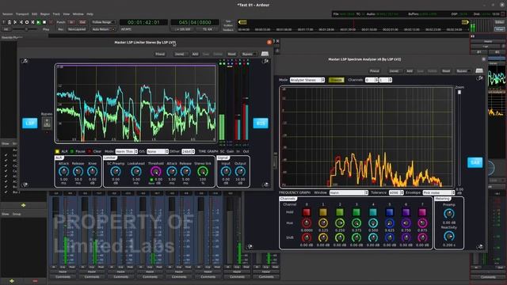
Task: Adjust the Signal Input knob
Action: click(x=226, y=172)
